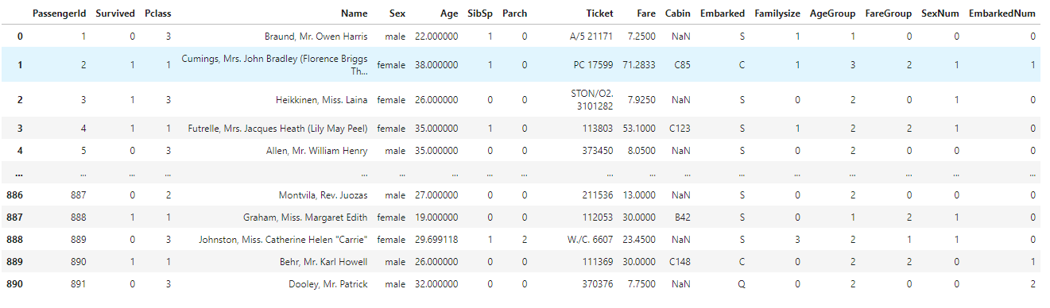The height and width of the screenshot is (308, 1050).
Task: Select the name Dooley, Mr. Patrick
Action: pyautogui.click(x=328, y=283)
